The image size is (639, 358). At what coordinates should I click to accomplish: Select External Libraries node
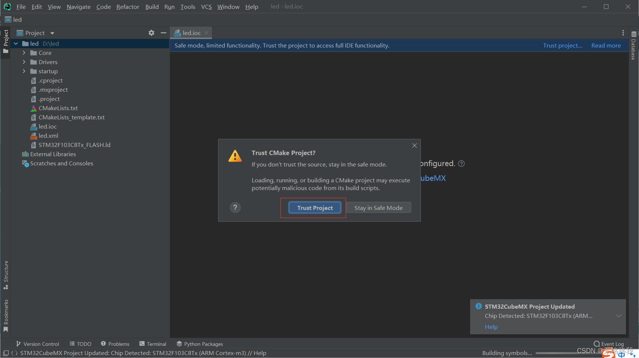click(53, 154)
